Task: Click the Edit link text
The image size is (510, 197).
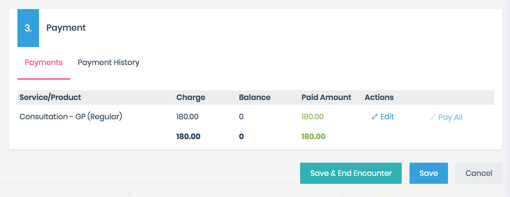Action: click(x=387, y=117)
